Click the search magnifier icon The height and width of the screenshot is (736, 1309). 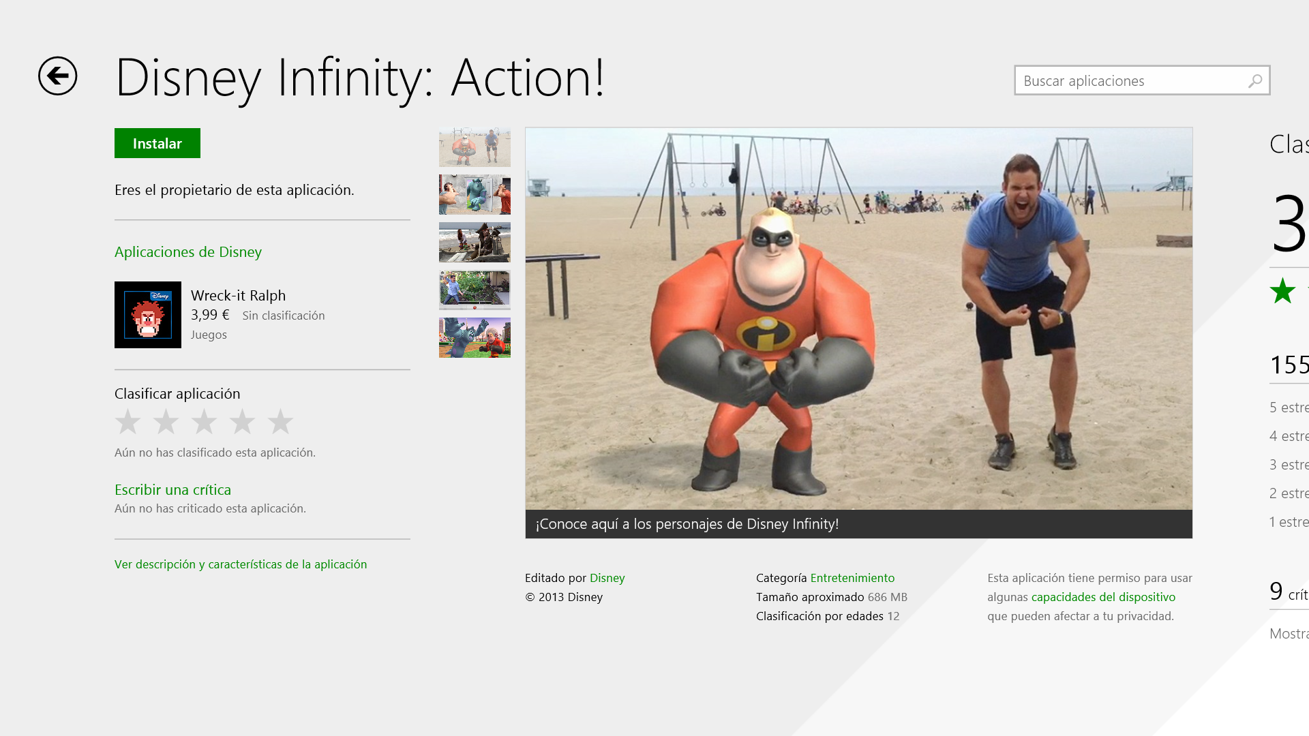tap(1254, 81)
